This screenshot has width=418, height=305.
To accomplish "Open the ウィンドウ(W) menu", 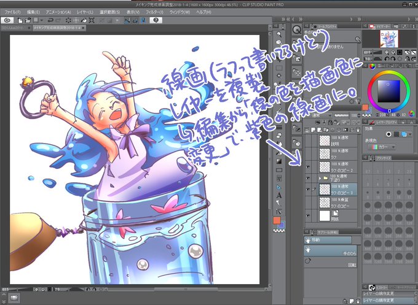I will [179, 12].
